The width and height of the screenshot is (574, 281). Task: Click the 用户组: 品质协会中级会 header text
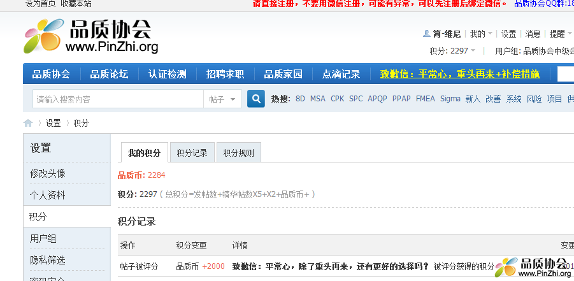535,51
